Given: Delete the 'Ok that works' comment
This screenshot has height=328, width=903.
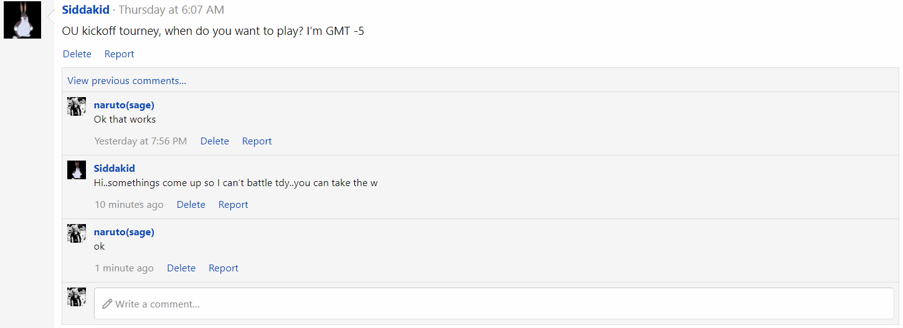Looking at the screenshot, I should 215,141.
